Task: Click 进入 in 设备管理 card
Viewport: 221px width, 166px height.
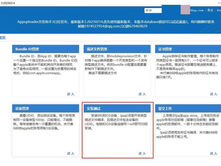Action: click(x=70, y=154)
